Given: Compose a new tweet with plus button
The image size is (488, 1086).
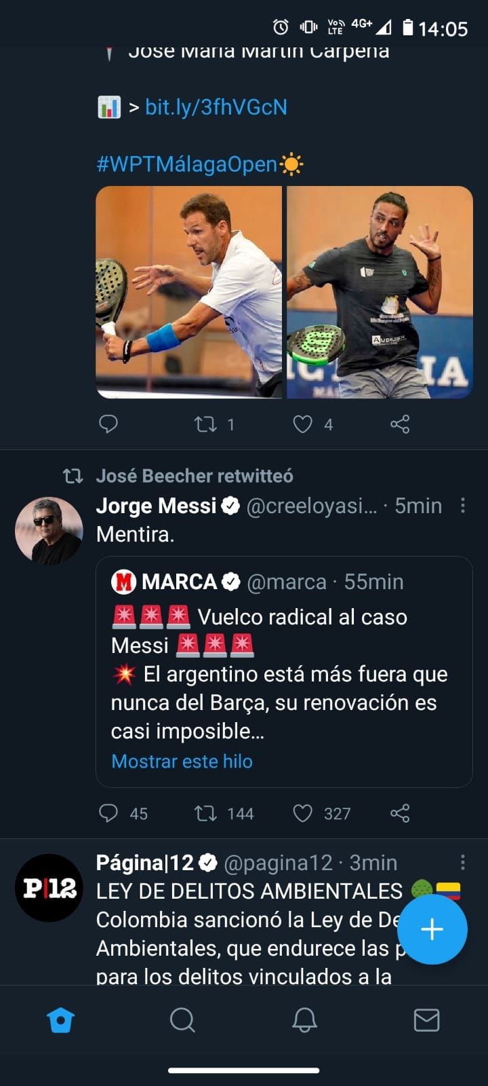Looking at the screenshot, I should 432,929.
